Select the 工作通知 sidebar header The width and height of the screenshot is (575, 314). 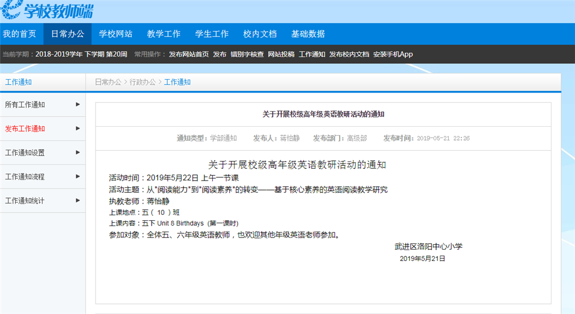19,82
